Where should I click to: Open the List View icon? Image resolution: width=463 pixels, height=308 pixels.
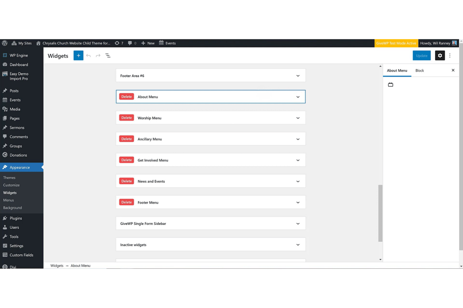[108, 56]
